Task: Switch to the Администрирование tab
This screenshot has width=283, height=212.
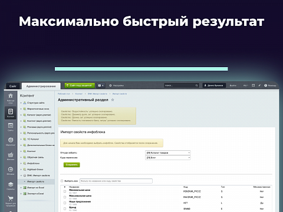Action: coord(41,86)
